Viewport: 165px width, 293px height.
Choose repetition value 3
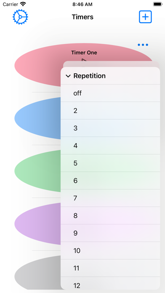pyautogui.click(x=110, y=128)
